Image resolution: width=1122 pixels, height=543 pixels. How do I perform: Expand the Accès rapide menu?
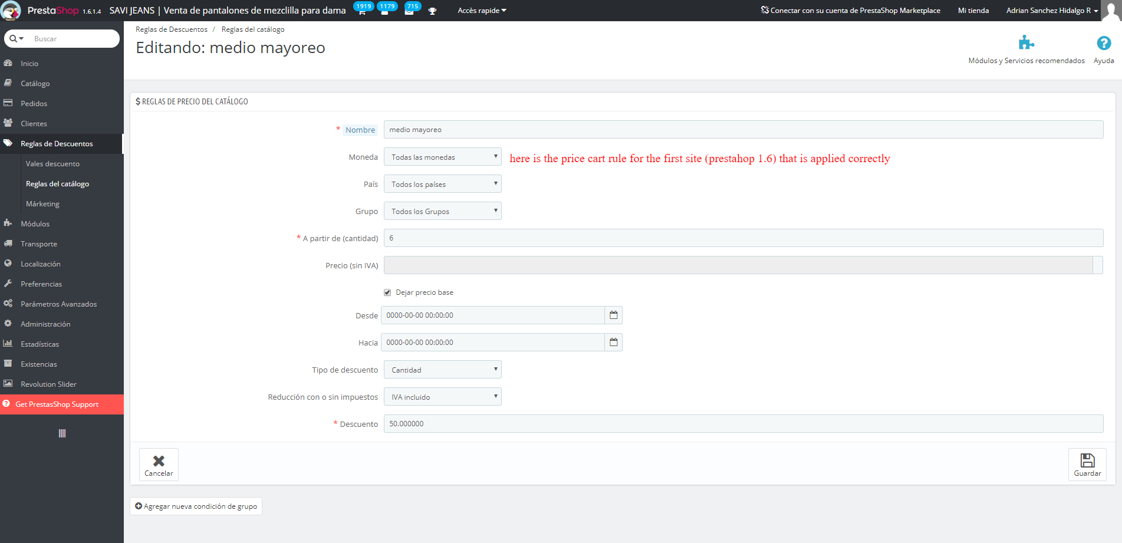point(482,11)
